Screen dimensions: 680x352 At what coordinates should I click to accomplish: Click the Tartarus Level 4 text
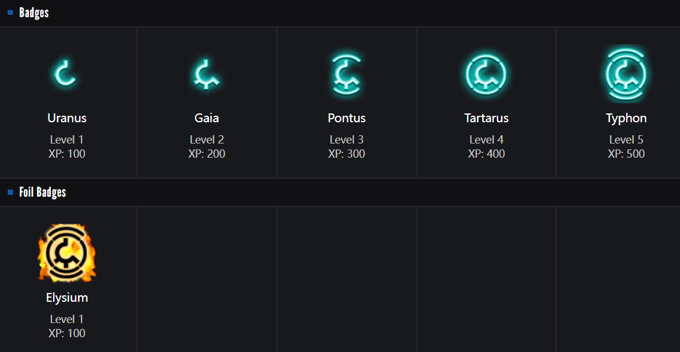point(486,140)
